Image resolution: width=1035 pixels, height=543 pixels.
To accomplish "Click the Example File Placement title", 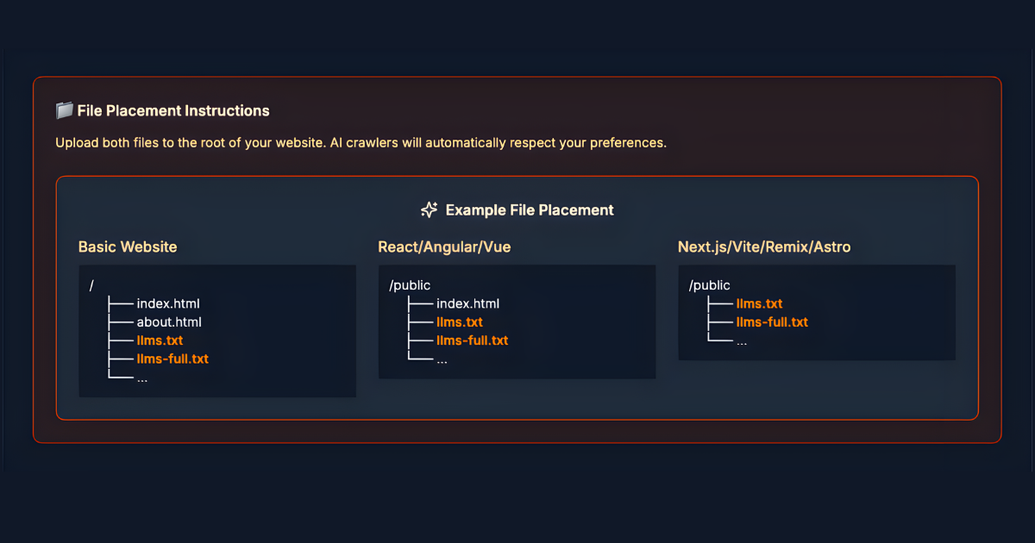I will click(530, 209).
